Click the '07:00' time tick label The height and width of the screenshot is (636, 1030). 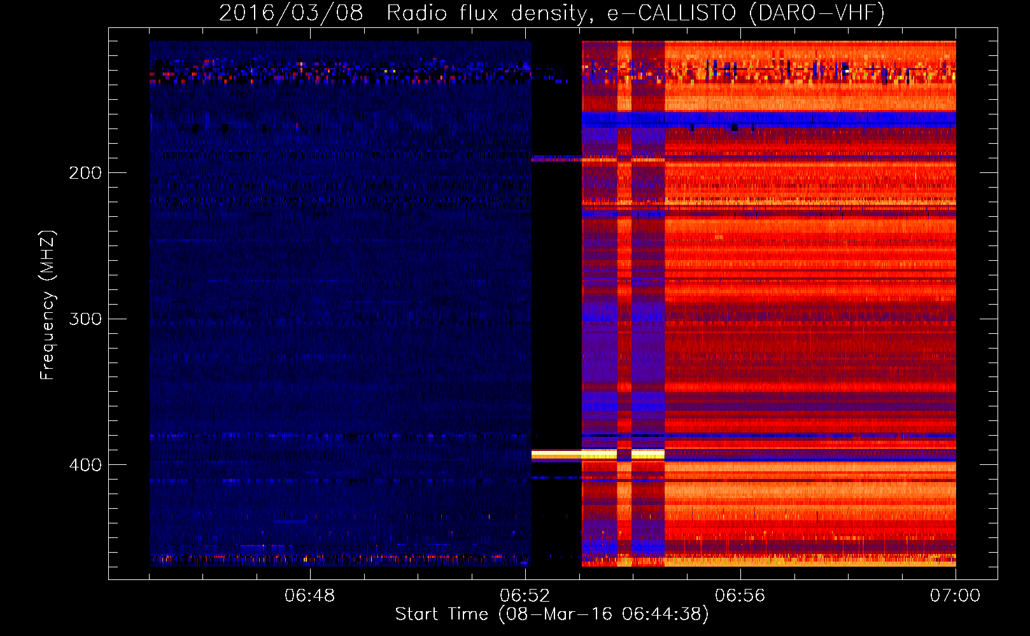pyautogui.click(x=955, y=596)
